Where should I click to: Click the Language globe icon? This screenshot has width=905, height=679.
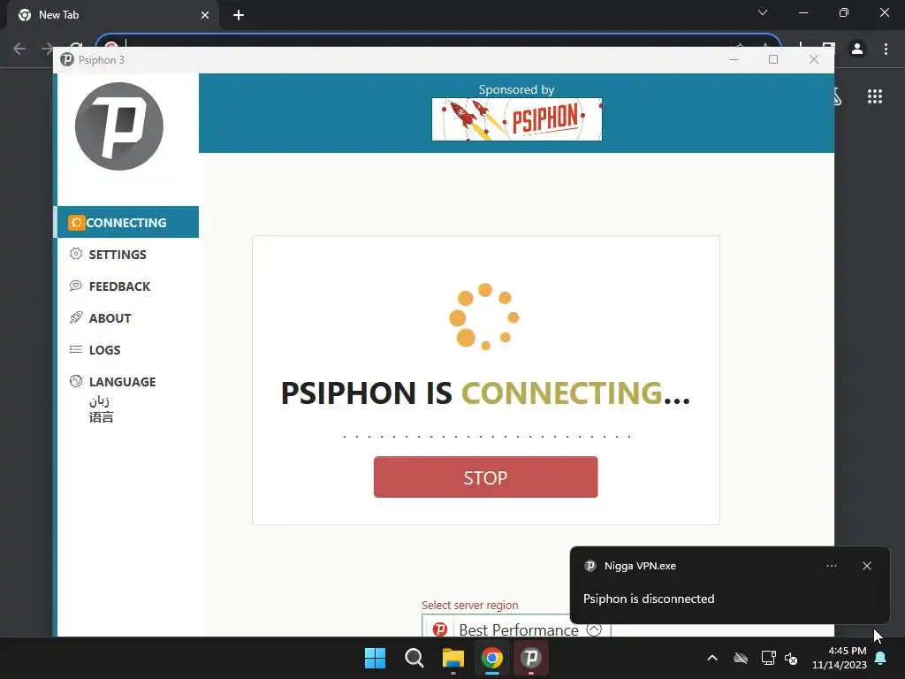[76, 380]
